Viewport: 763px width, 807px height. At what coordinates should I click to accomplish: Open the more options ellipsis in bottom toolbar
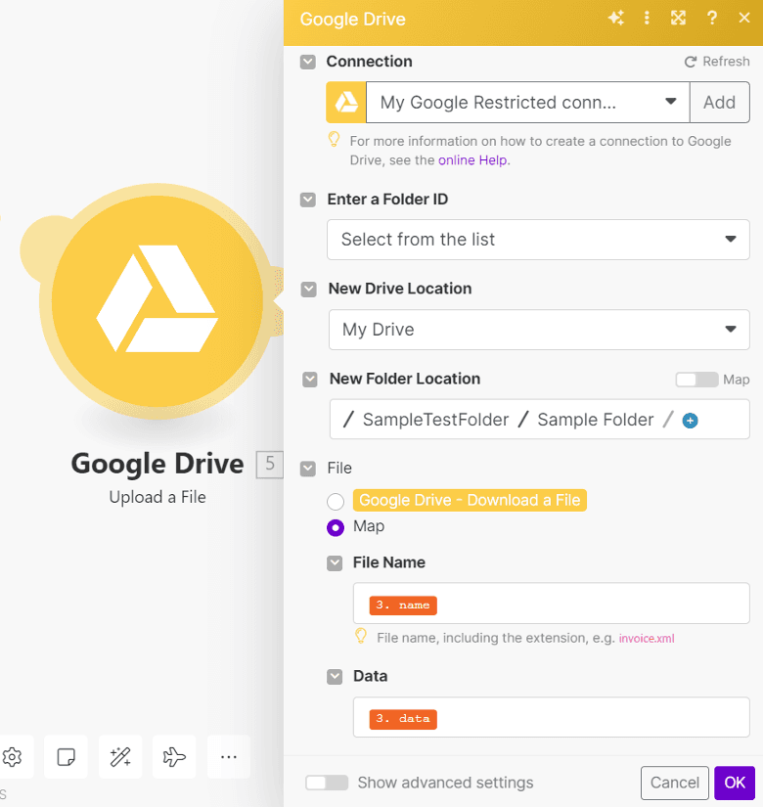(x=228, y=756)
